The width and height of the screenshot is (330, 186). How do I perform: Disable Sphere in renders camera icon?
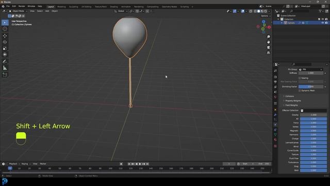click(326, 23)
